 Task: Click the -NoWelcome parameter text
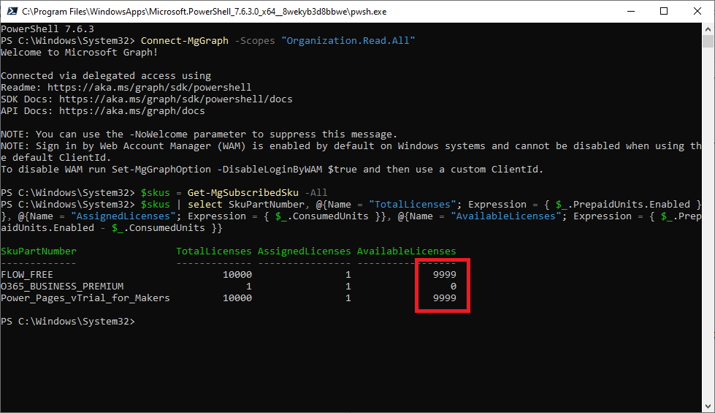(158, 134)
